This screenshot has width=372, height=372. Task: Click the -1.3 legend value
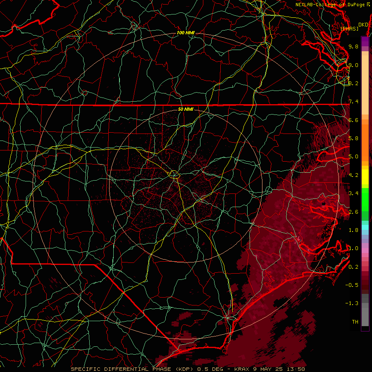point(352,303)
